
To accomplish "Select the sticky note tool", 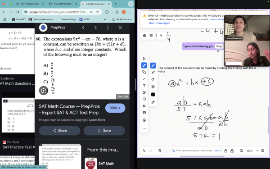I will 144,92.
